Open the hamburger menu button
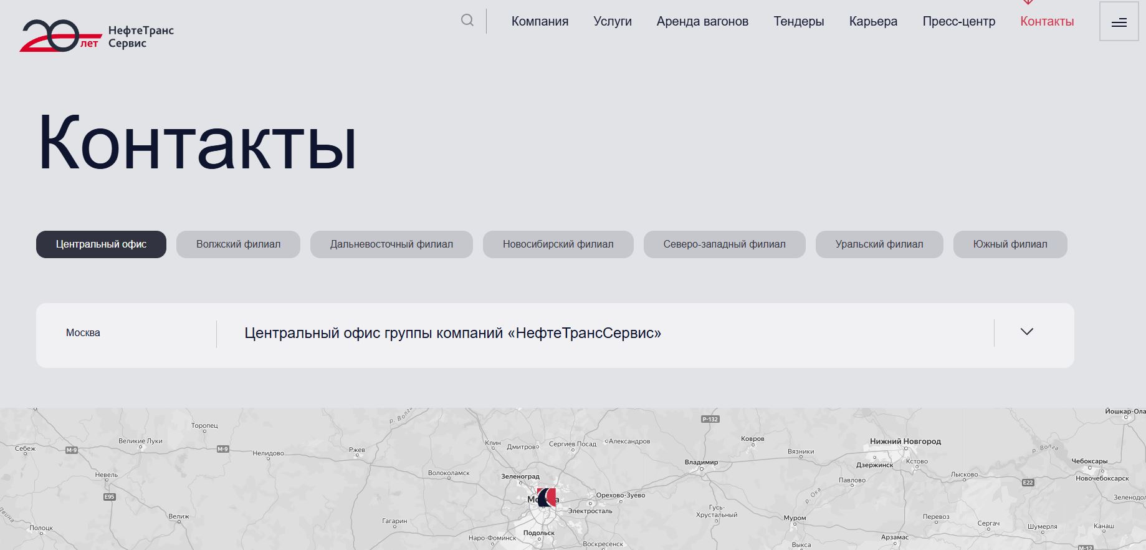 click(1119, 21)
